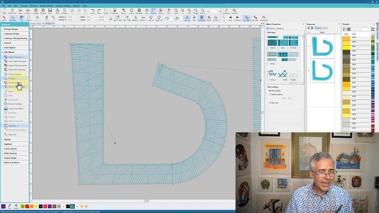379x213 pixels.
Task: Click the Stitch Player icon
Action: pyautogui.click(x=160, y=11)
